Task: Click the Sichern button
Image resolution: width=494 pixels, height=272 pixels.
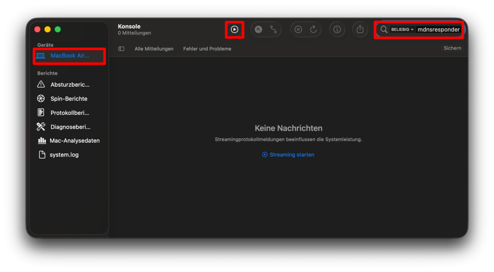Action: 452,48
